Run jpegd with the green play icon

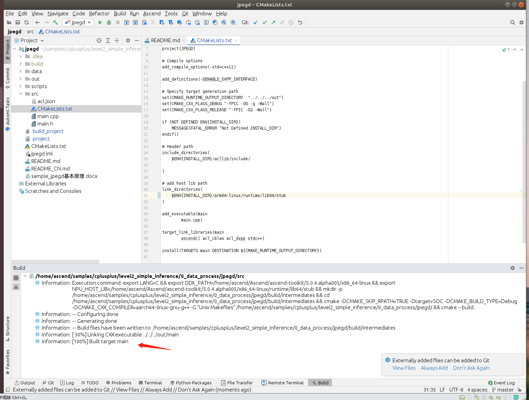coord(100,22)
